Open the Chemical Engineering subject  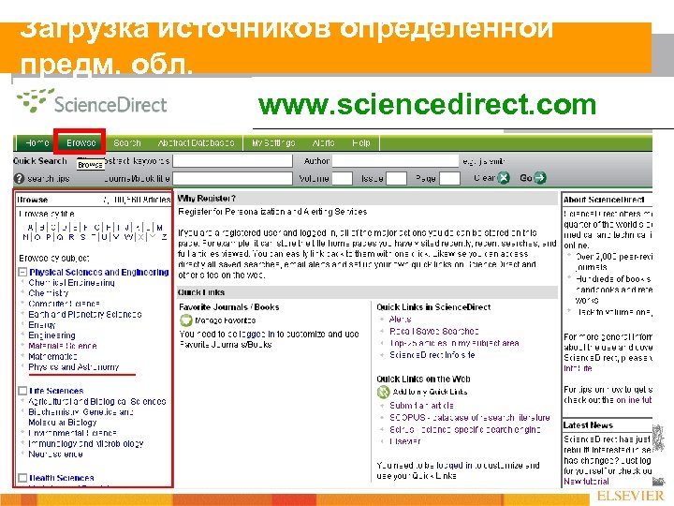point(71,283)
